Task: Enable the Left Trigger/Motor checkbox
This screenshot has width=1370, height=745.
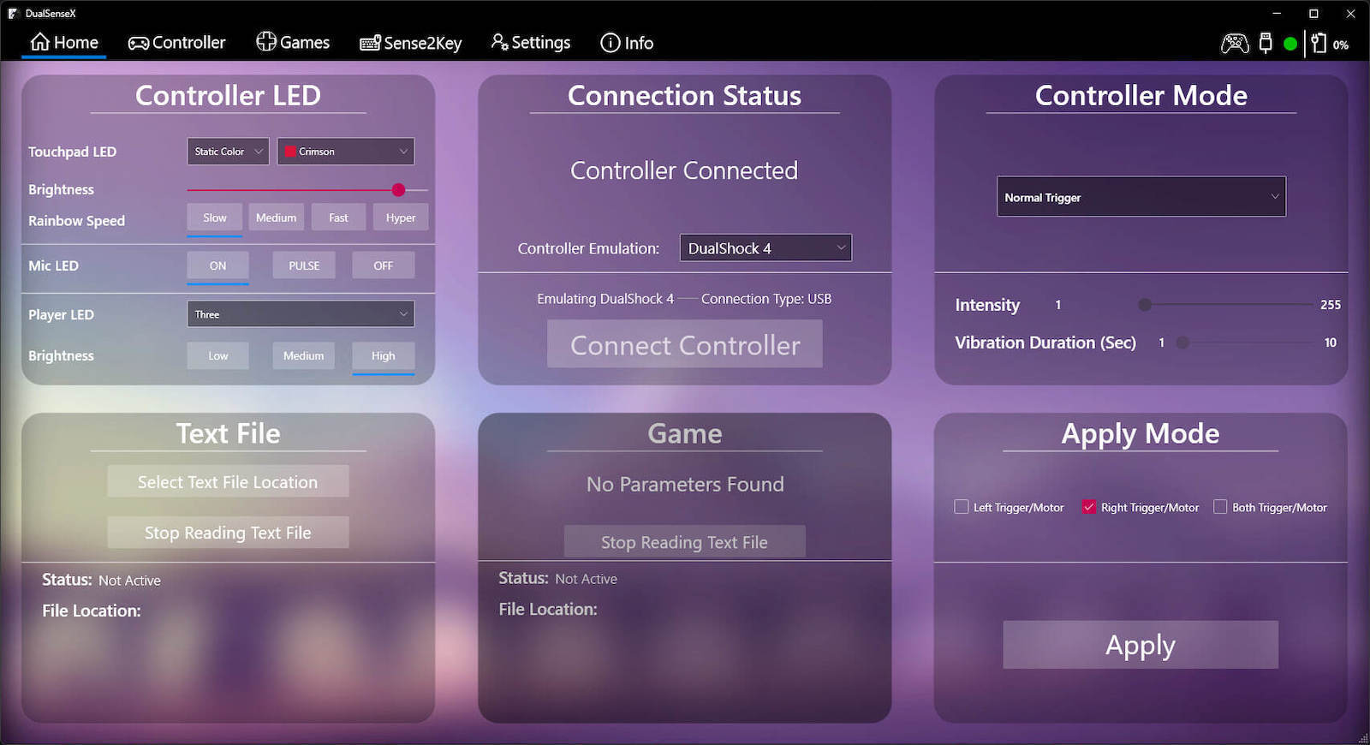Action: click(962, 507)
